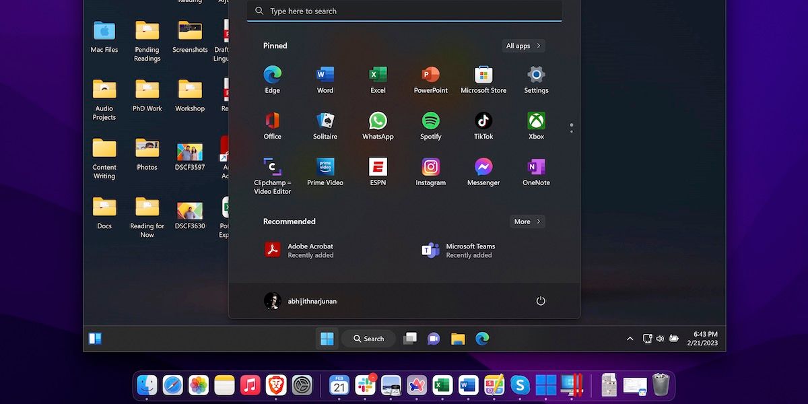Screen dimensions: 808x404
Task: Show hidden system tray icons
Action: pyautogui.click(x=630, y=339)
